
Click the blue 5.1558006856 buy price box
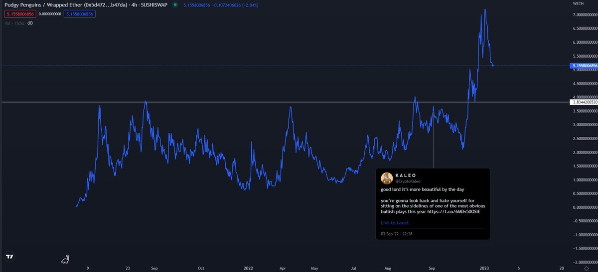pos(80,14)
